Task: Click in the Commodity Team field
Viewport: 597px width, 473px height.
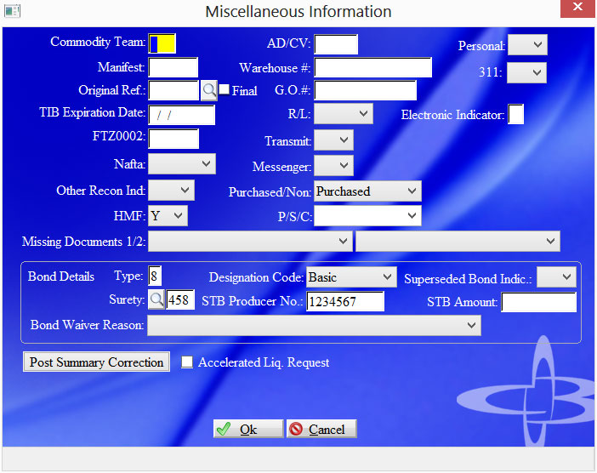Action: pyautogui.click(x=162, y=43)
